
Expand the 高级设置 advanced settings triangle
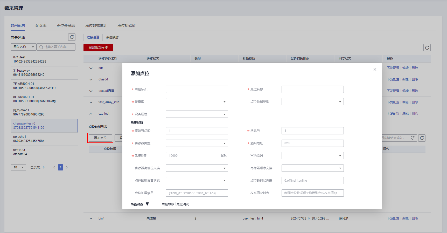(147, 204)
